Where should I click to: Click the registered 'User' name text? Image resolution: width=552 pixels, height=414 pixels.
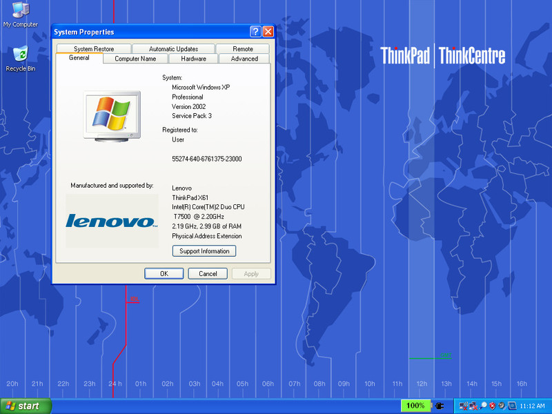[178, 140]
